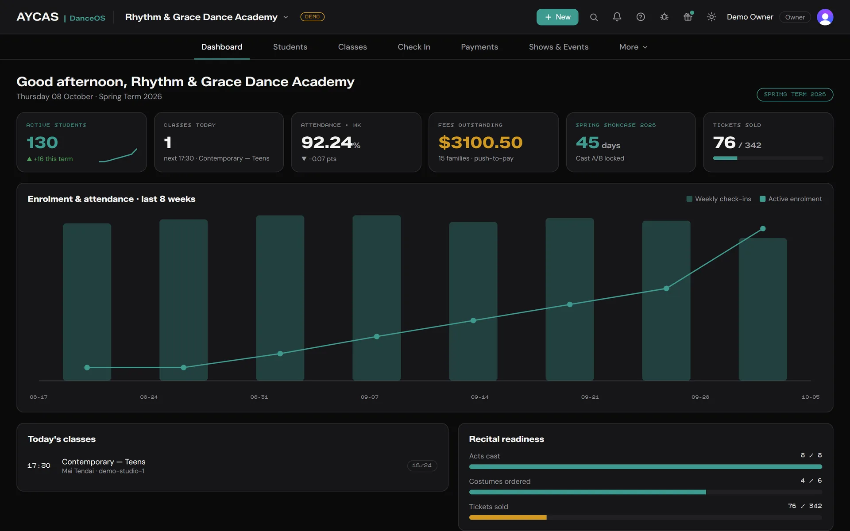
Task: Expand the More navigation menu
Action: 633,47
